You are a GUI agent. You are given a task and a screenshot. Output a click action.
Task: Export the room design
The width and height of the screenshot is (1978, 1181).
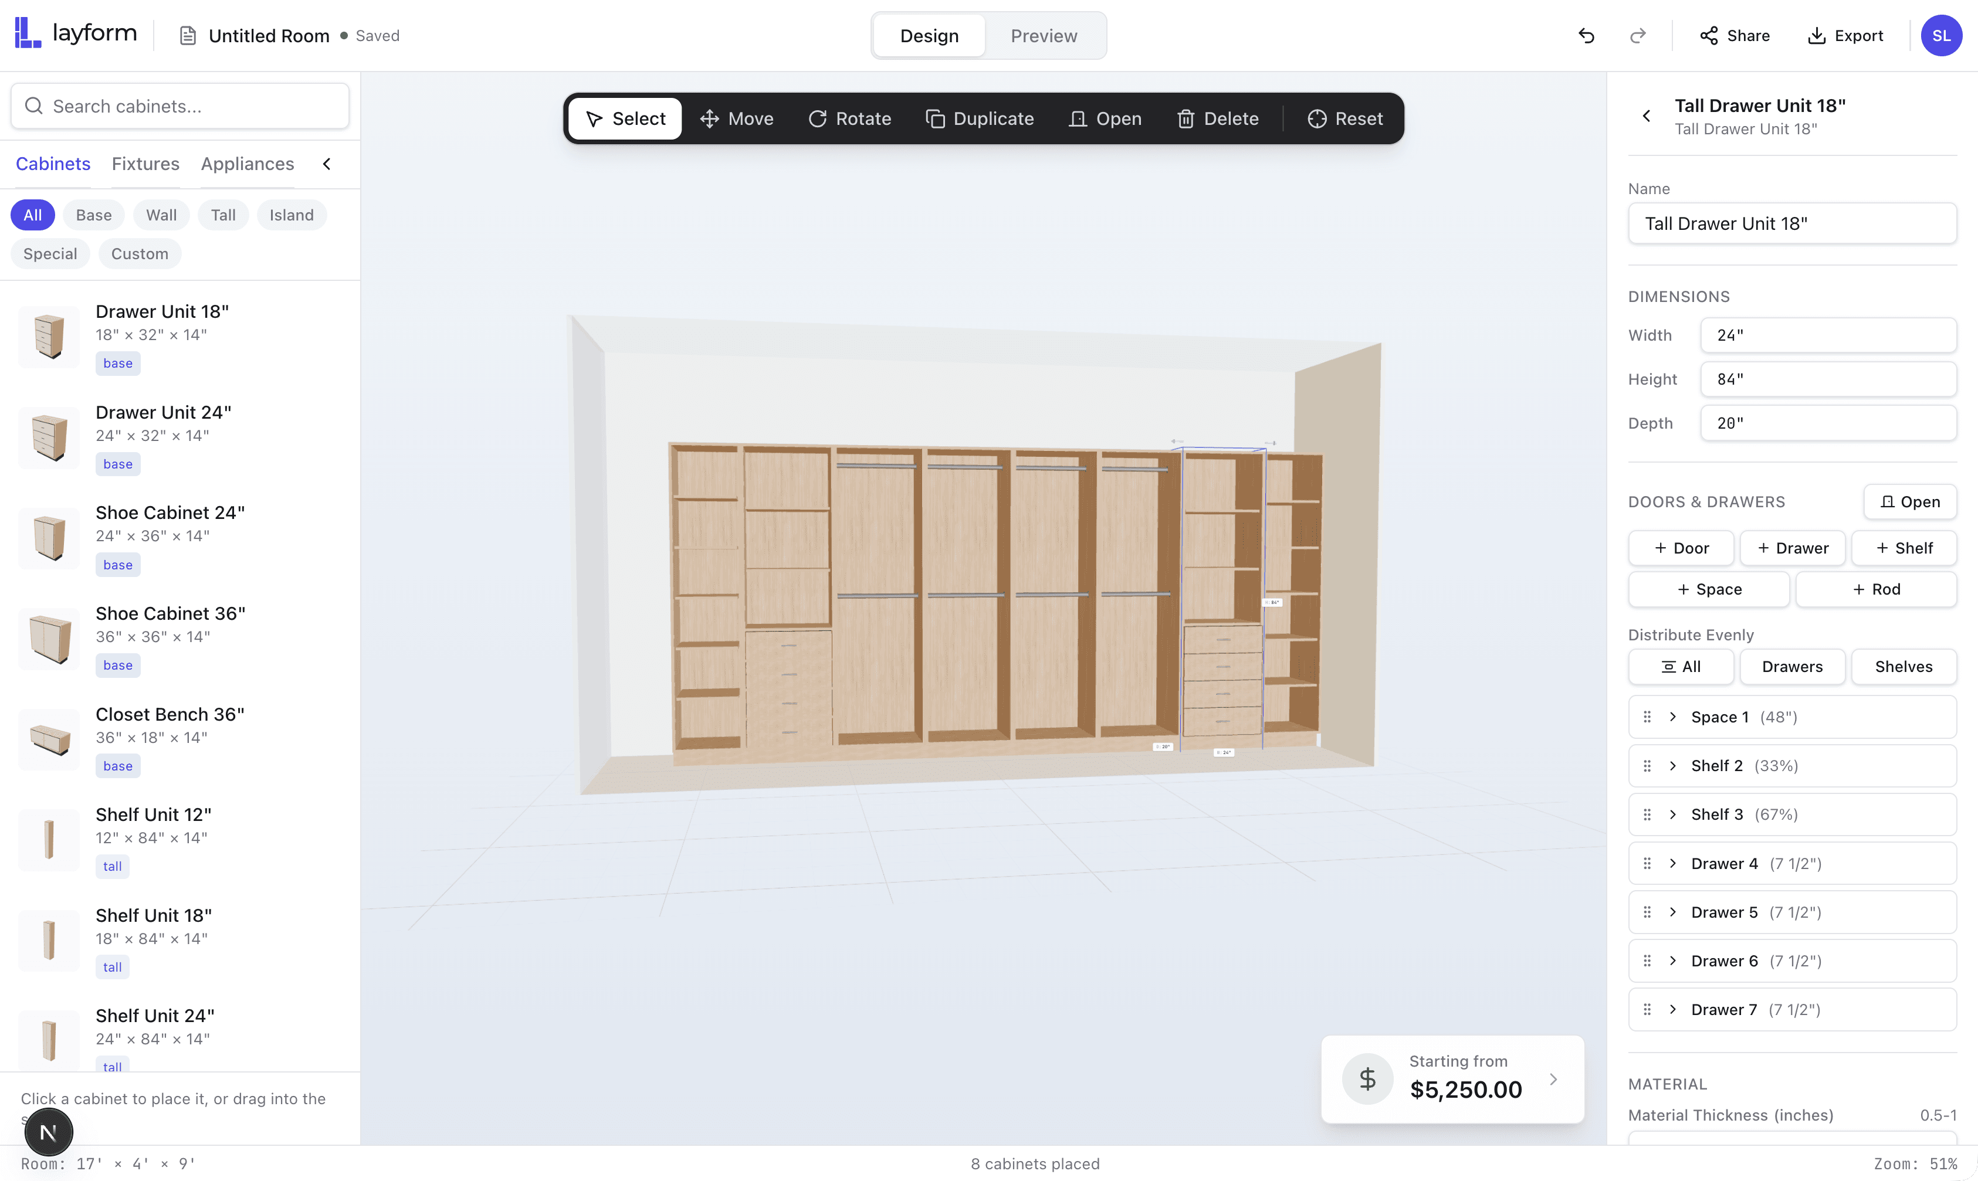[x=1845, y=36]
